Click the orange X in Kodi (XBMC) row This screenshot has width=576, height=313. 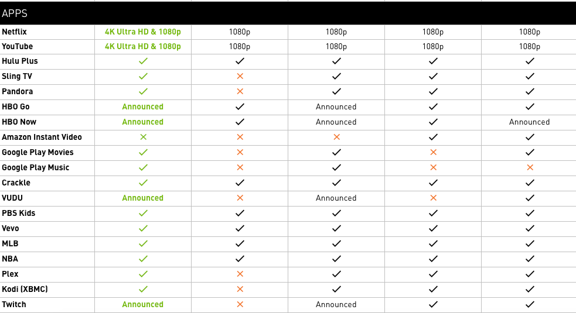click(240, 289)
